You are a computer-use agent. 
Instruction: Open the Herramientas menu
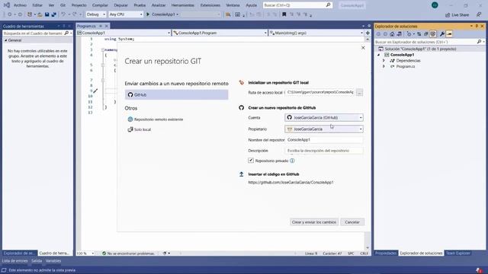click(183, 5)
